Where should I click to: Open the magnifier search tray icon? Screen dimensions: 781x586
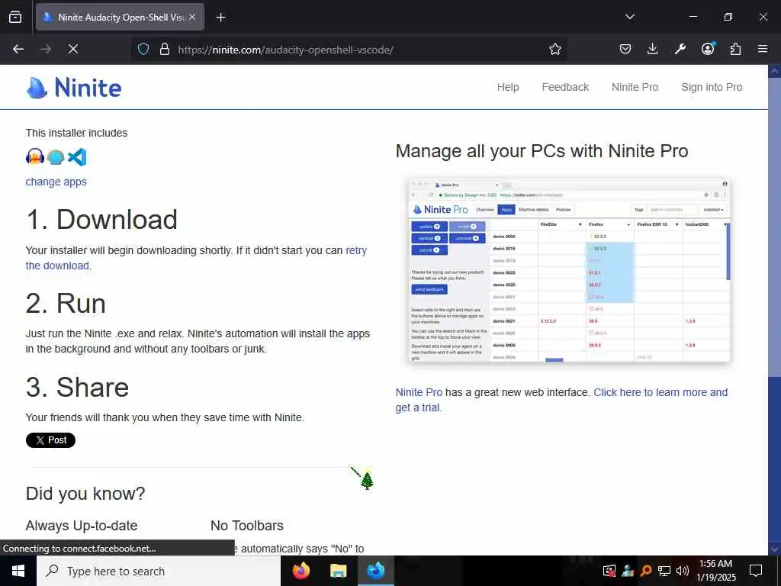[645, 571]
